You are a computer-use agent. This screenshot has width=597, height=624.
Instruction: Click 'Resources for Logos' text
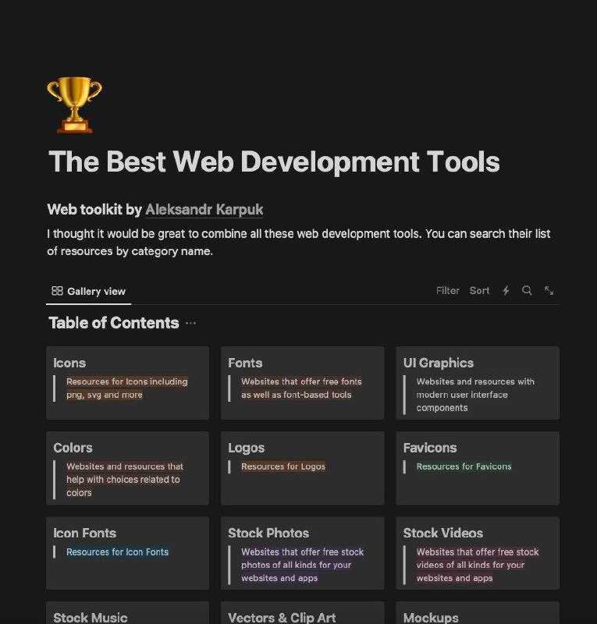(283, 466)
